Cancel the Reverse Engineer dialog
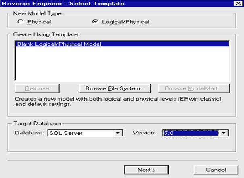The width and height of the screenshot is (244, 178). tap(216, 170)
